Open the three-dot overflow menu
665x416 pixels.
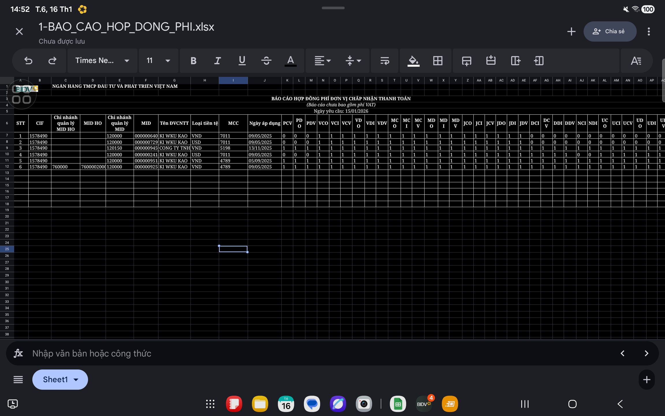point(649,31)
